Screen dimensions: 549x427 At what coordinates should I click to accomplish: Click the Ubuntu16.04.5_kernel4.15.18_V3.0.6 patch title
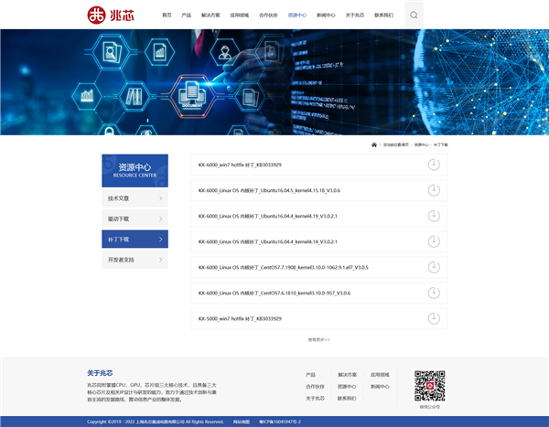pos(269,190)
